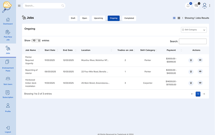Click 'Showing 1 to 3 of 3 entries'
Viewport: 215px width, 135px height.
pyautogui.click(x=38, y=94)
